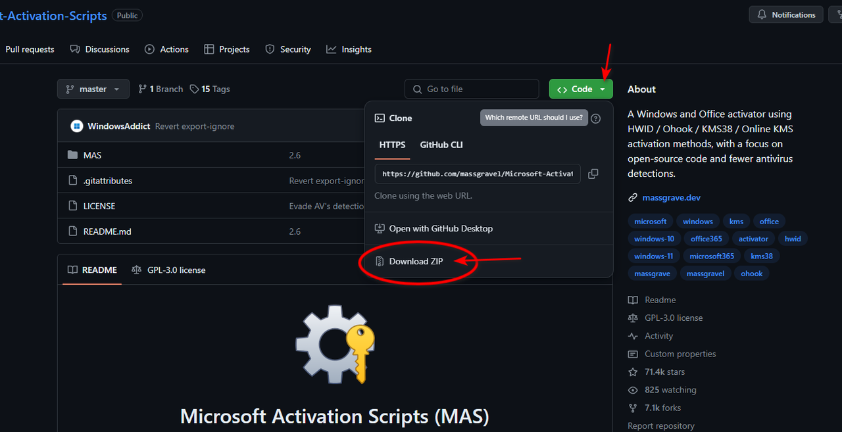Click the Readme link in About sidebar
The image size is (842, 432).
653,300
